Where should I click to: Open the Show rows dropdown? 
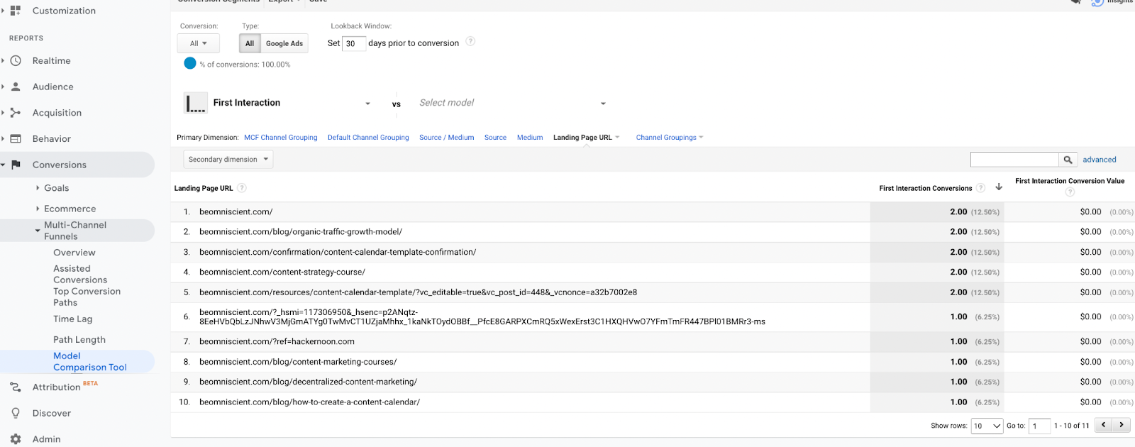(x=987, y=426)
